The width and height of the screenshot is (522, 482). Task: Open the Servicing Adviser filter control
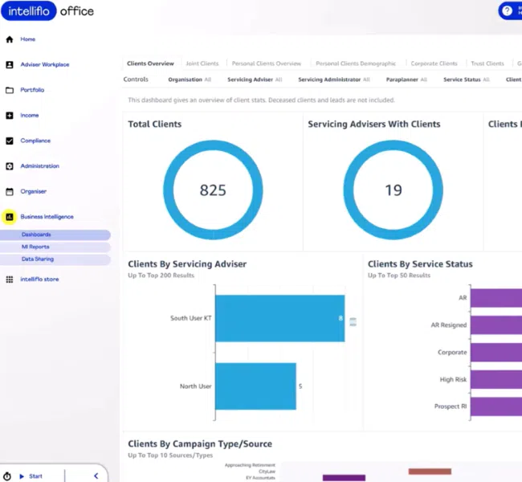pos(255,80)
